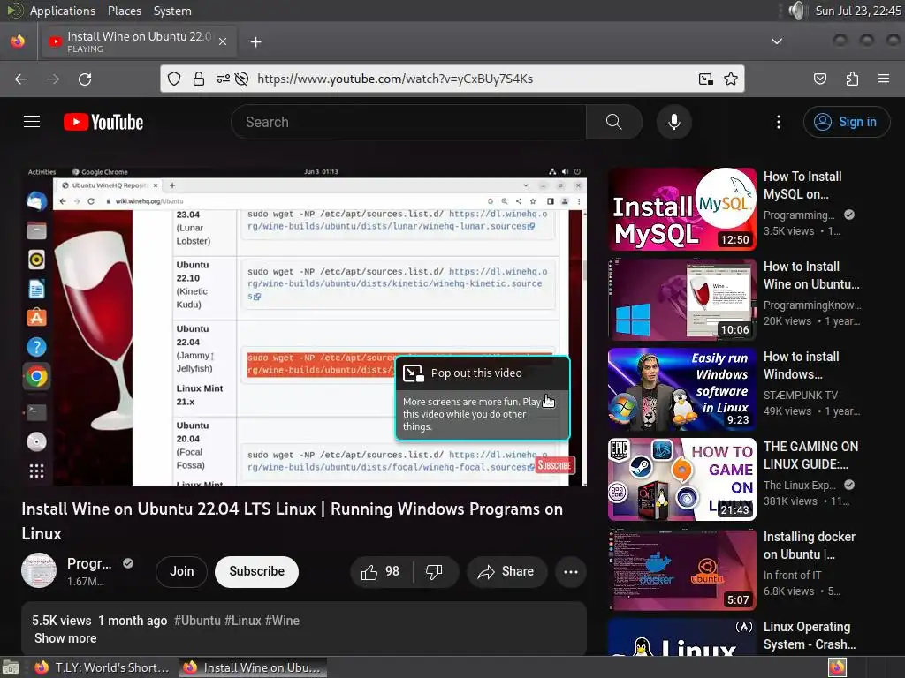Open the Firefox hamburger application menu

(883, 79)
